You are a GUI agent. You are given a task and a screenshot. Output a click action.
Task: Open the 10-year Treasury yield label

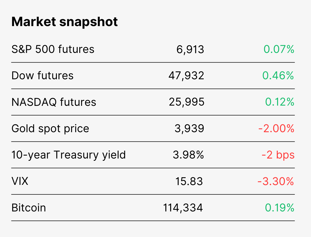(69, 155)
